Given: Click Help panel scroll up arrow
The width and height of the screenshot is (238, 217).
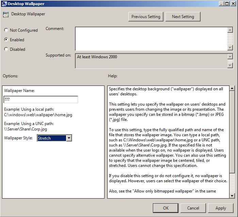Looking at the screenshot, I should 232,88.
